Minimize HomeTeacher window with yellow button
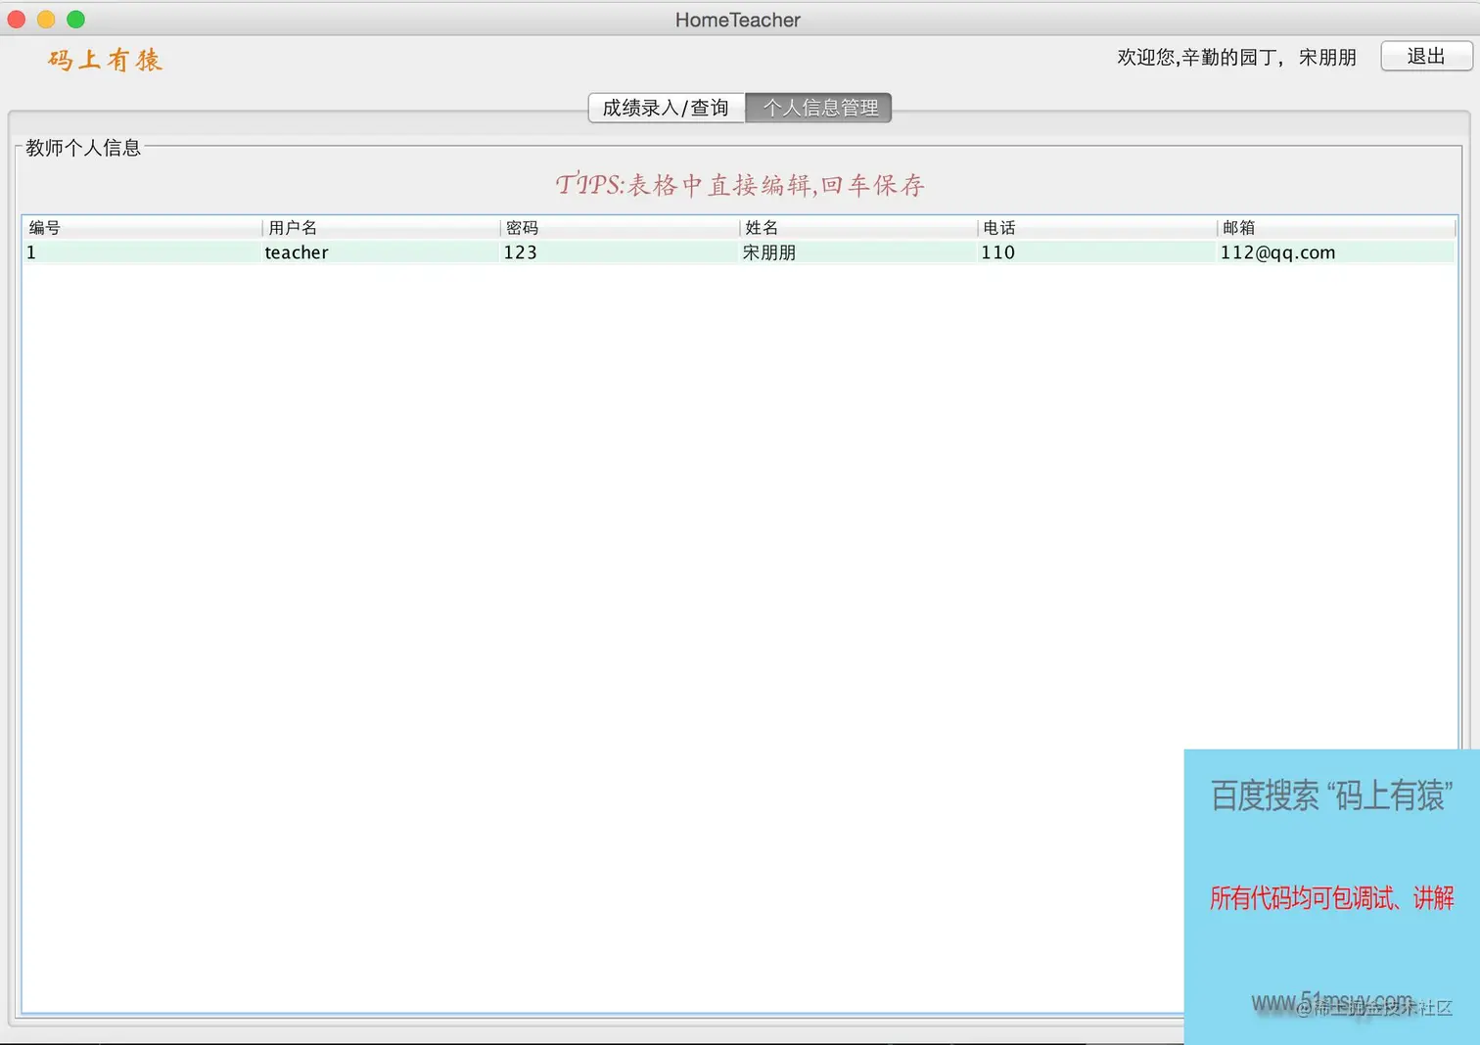The image size is (1480, 1045). (46, 20)
